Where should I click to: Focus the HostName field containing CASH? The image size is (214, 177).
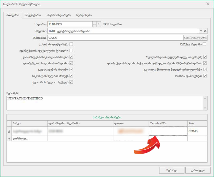coord(115,38)
